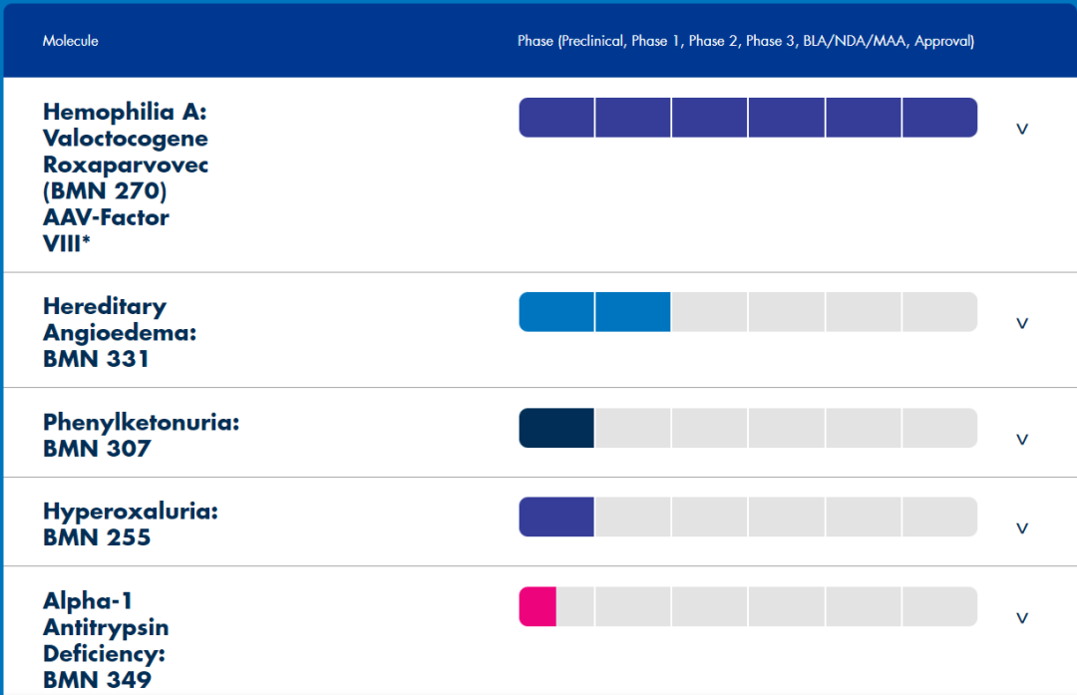The width and height of the screenshot is (1077, 695).
Task: Click the Hyperoxaluria: BMN 255 title
Action: point(130,524)
